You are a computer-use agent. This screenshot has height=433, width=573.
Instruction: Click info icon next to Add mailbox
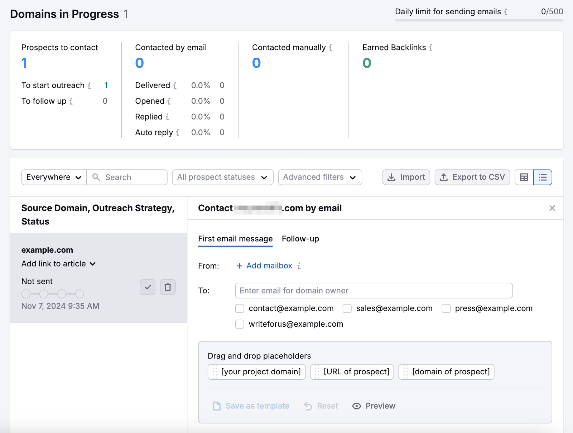click(299, 266)
